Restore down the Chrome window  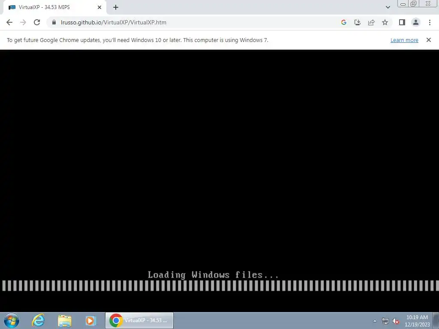[x=414, y=4]
